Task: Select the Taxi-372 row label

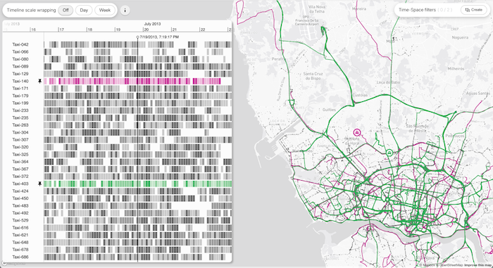Action: [20, 177]
